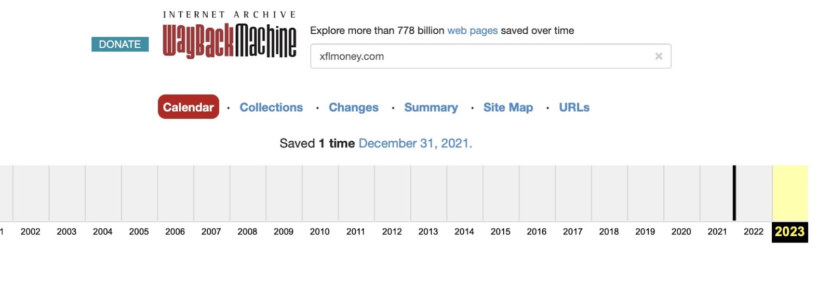Go to the Site Map tab

point(508,107)
